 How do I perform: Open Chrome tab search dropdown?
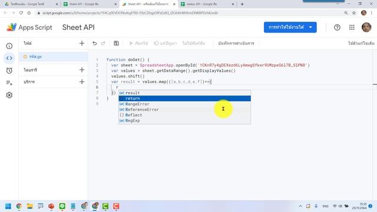(x=338, y=4)
